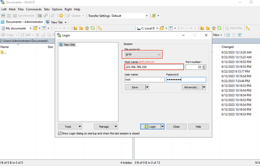
Task: Click the Port number stepper arrows
Action: click(x=204, y=67)
